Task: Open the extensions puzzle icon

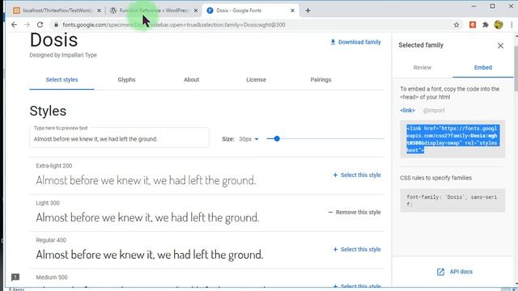Action: coord(486,25)
